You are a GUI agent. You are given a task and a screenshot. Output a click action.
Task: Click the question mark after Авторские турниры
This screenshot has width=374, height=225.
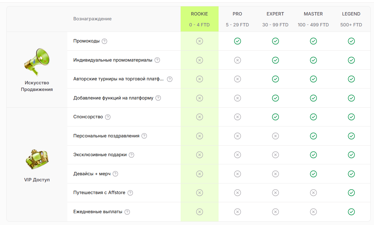tap(170, 79)
